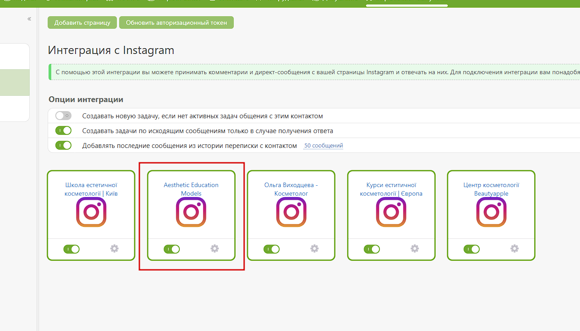Open gear settings for Центр косметології Beautyapple
Image resolution: width=580 pixels, height=331 pixels.
coord(515,249)
